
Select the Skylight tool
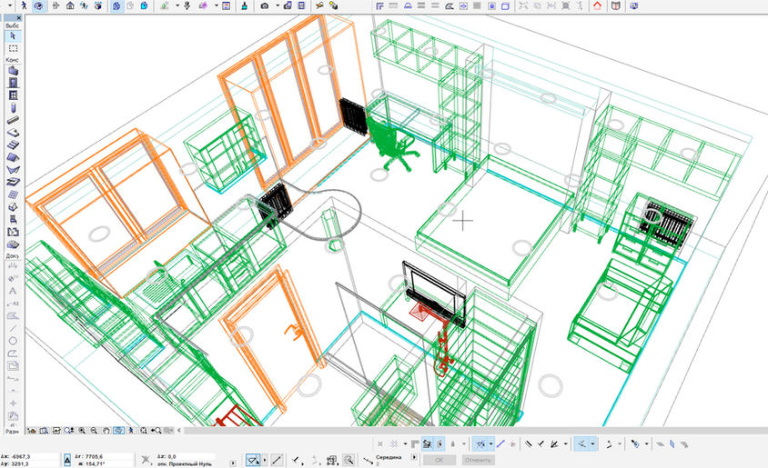pos(13,182)
